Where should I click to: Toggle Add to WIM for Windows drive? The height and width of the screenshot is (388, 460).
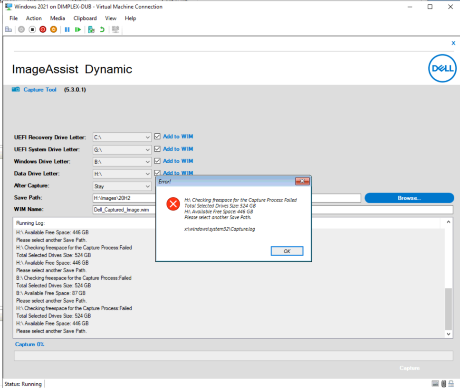coord(158,161)
